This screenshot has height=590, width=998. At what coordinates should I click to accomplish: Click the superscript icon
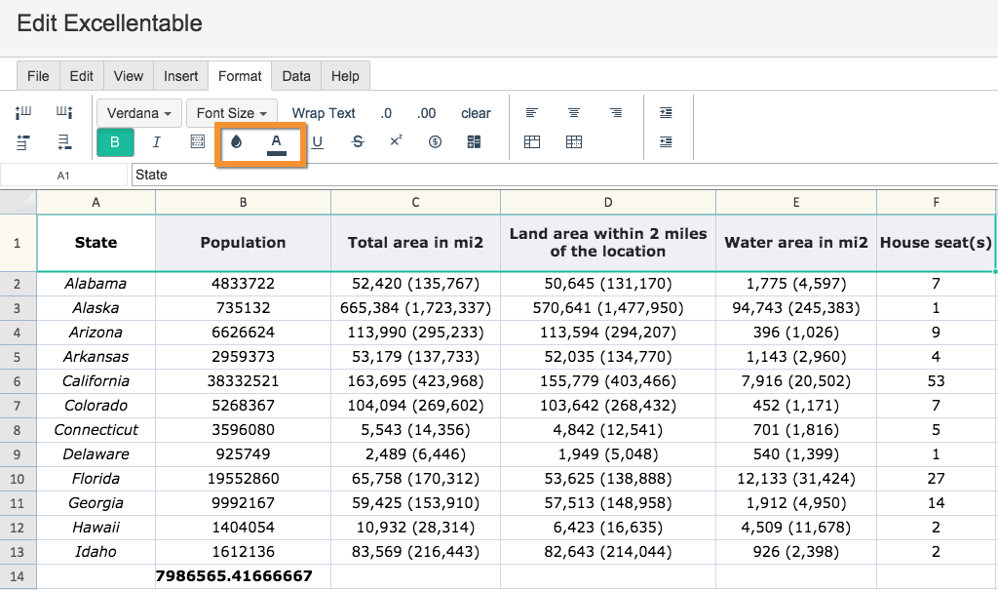396,142
